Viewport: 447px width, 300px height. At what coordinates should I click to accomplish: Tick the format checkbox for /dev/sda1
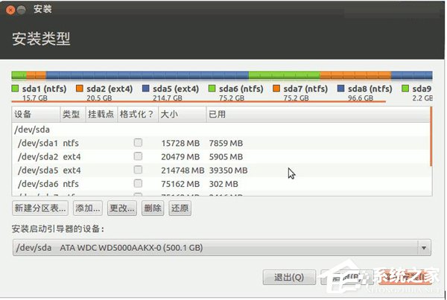pos(138,143)
